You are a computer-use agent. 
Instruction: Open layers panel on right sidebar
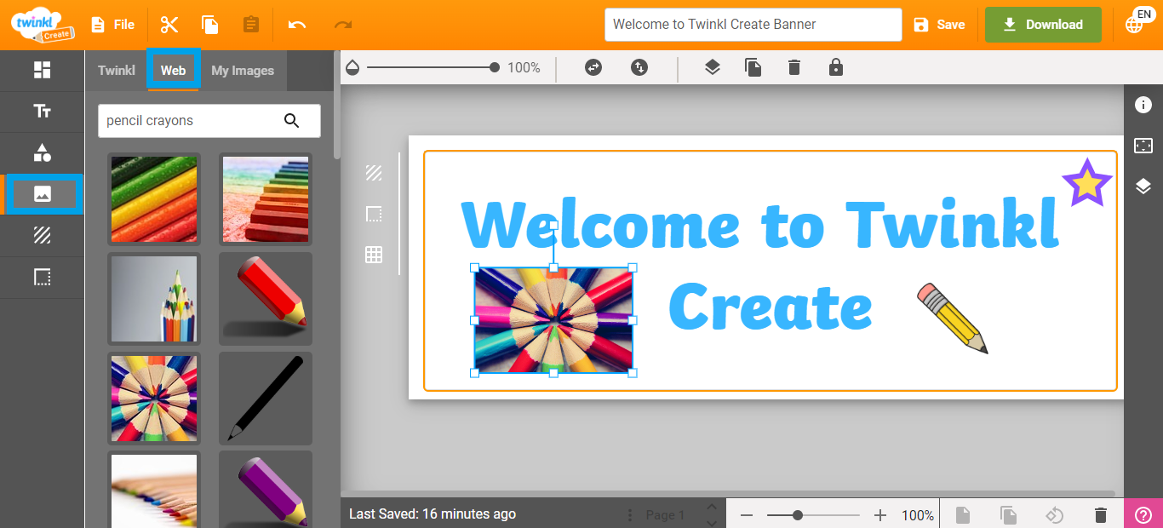pyautogui.click(x=1143, y=187)
